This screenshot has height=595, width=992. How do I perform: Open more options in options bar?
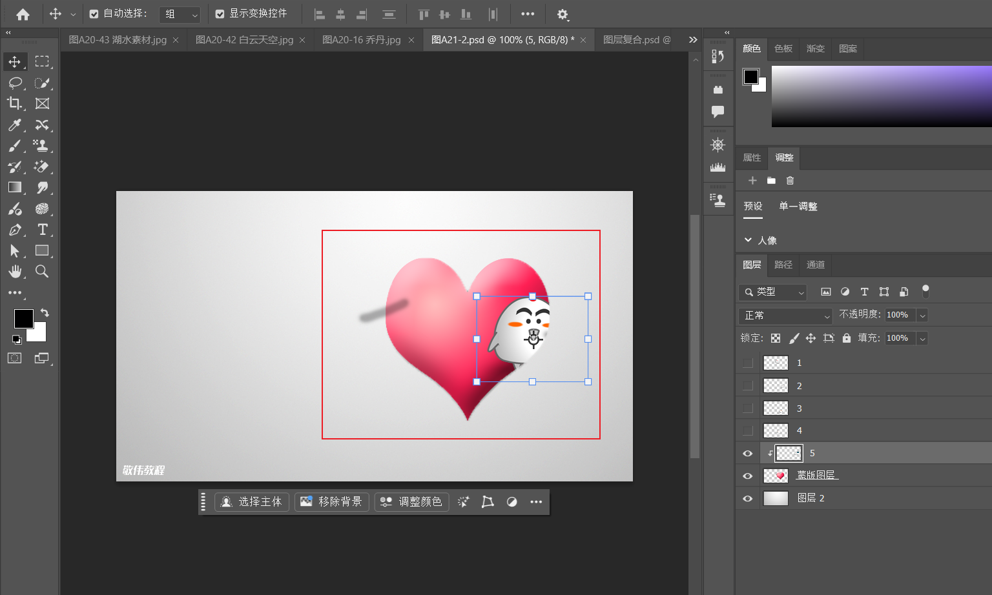click(528, 14)
